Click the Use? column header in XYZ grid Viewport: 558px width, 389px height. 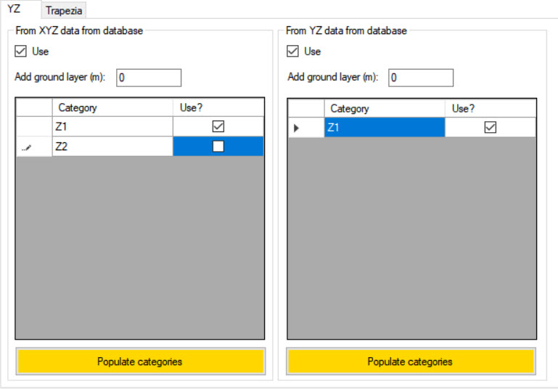218,107
